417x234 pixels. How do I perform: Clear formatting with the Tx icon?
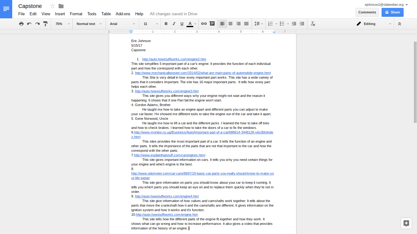click(313, 24)
